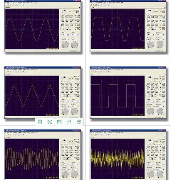
Task: Click New file icon in square wave window
Action: click(x=91, y=72)
